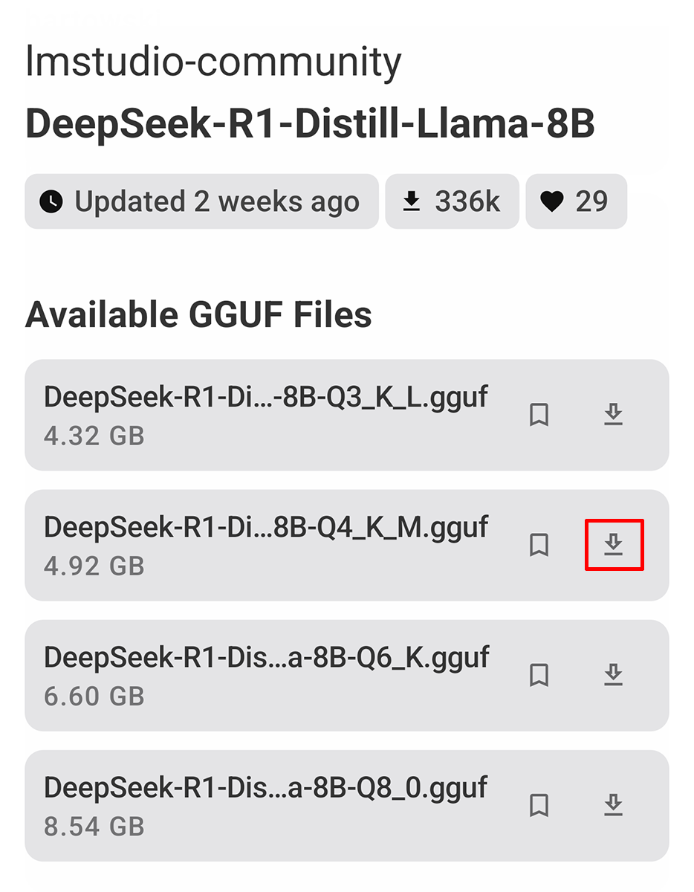694x892 pixels.
Task: Select the 4.32 GB Q3_K_L file card
Action: (267, 415)
